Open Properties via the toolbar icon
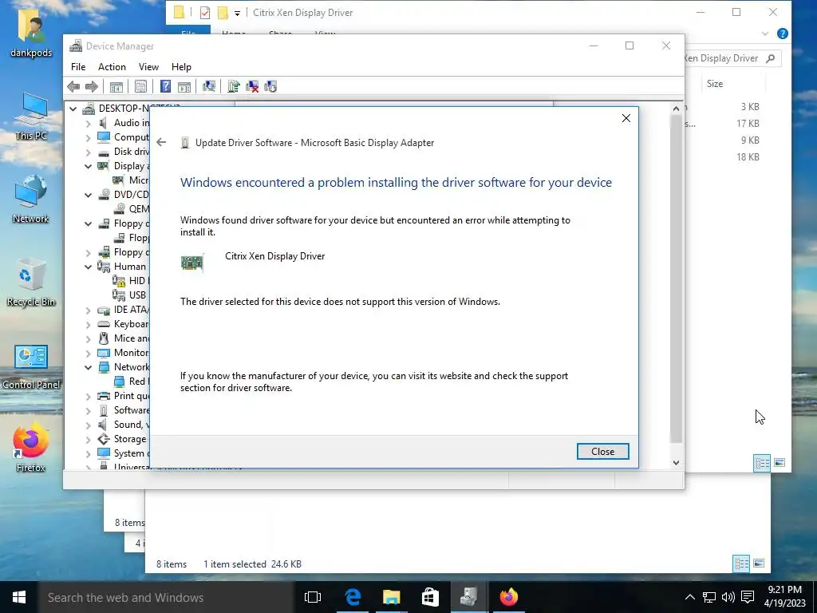The height and width of the screenshot is (613, 817). (x=140, y=86)
